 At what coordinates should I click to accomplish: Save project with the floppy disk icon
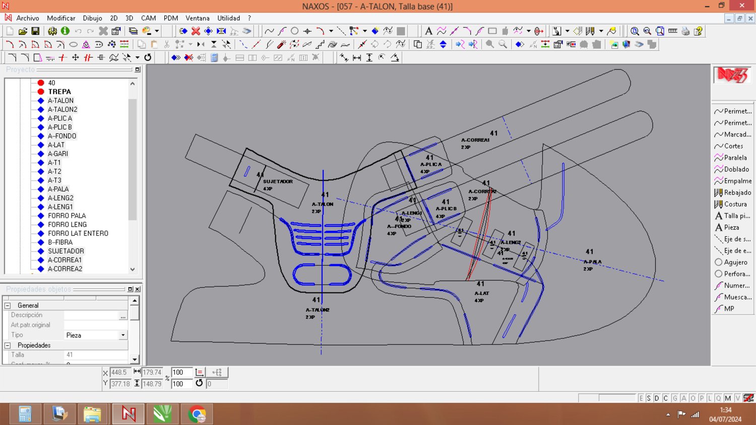[x=35, y=31]
